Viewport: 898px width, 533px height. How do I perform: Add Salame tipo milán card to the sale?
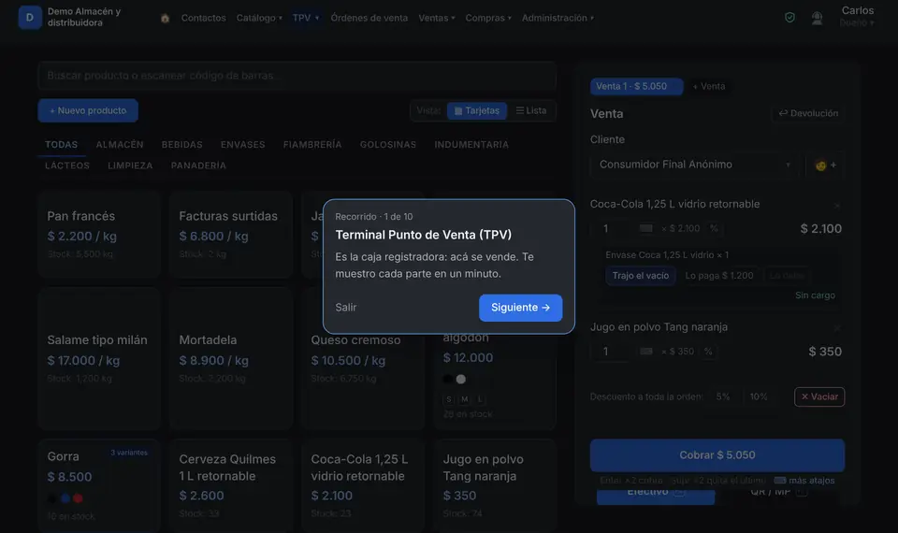(99, 358)
